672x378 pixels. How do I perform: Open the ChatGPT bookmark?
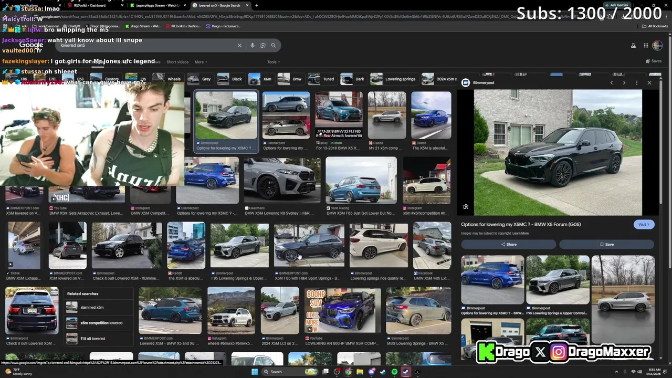coord(71,26)
